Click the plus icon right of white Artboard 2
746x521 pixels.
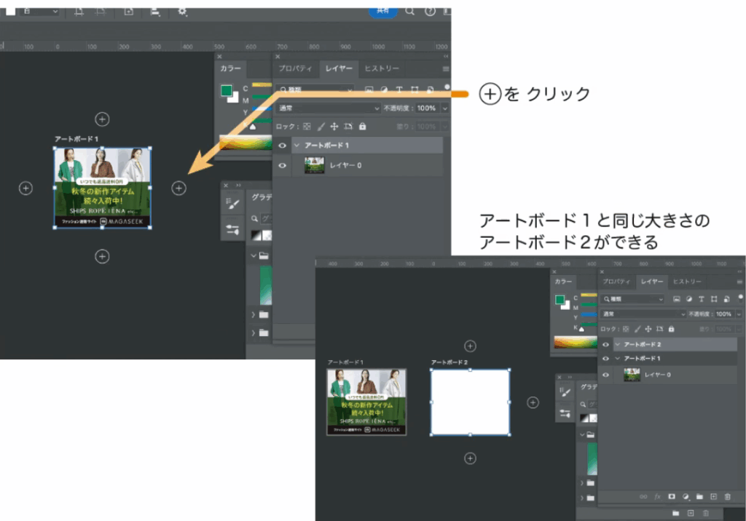pyautogui.click(x=533, y=402)
